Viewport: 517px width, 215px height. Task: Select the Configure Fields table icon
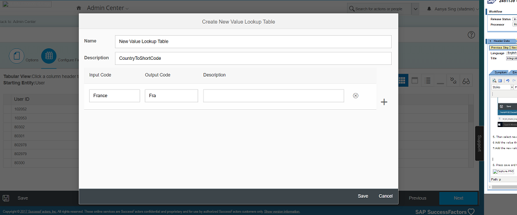click(x=49, y=56)
